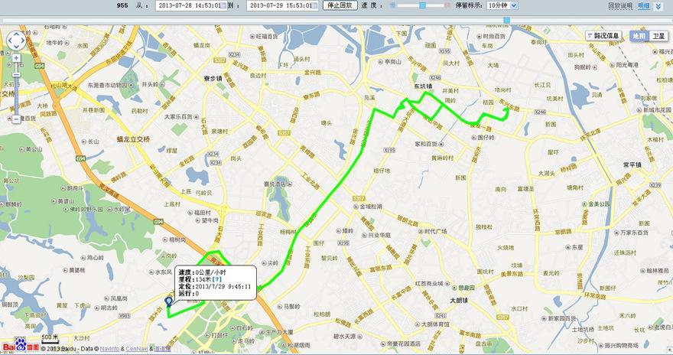The image size is (673, 355).
Task: Click the start datetime input field
Action: pos(188,5)
